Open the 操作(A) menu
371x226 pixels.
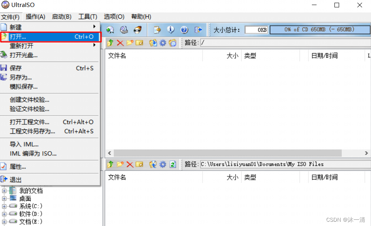point(35,17)
